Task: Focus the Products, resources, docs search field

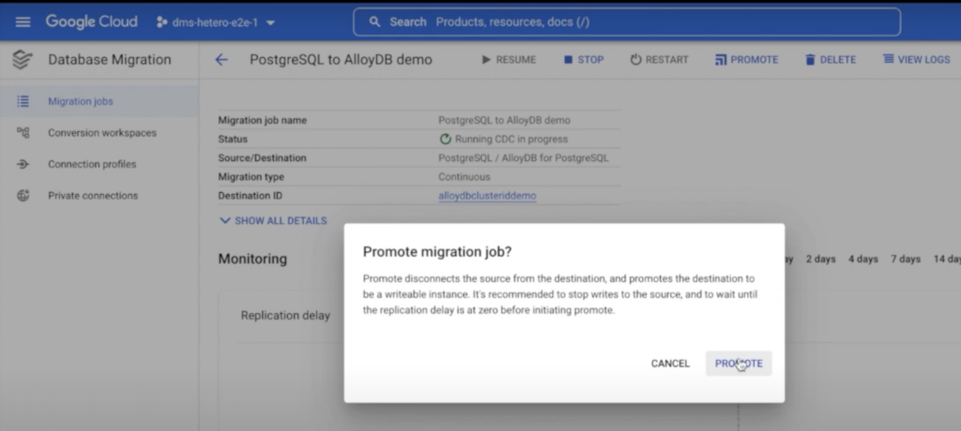Action: (x=626, y=22)
